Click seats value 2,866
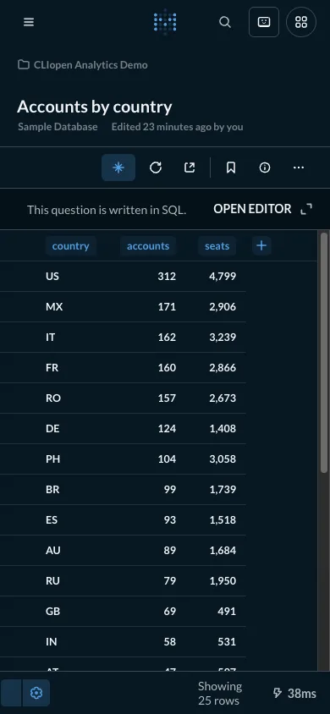The height and width of the screenshot is (714, 330). point(223,367)
